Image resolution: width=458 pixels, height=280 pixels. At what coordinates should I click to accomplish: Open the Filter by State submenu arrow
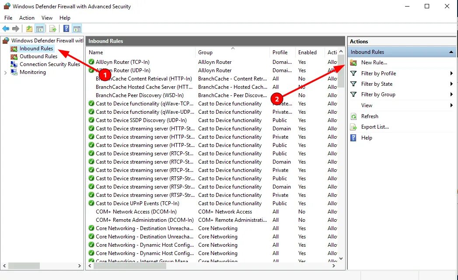coord(451,84)
